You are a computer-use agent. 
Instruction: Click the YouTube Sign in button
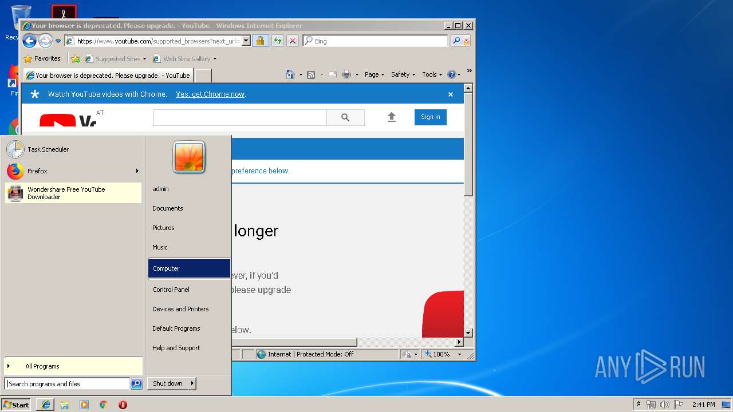tap(431, 117)
